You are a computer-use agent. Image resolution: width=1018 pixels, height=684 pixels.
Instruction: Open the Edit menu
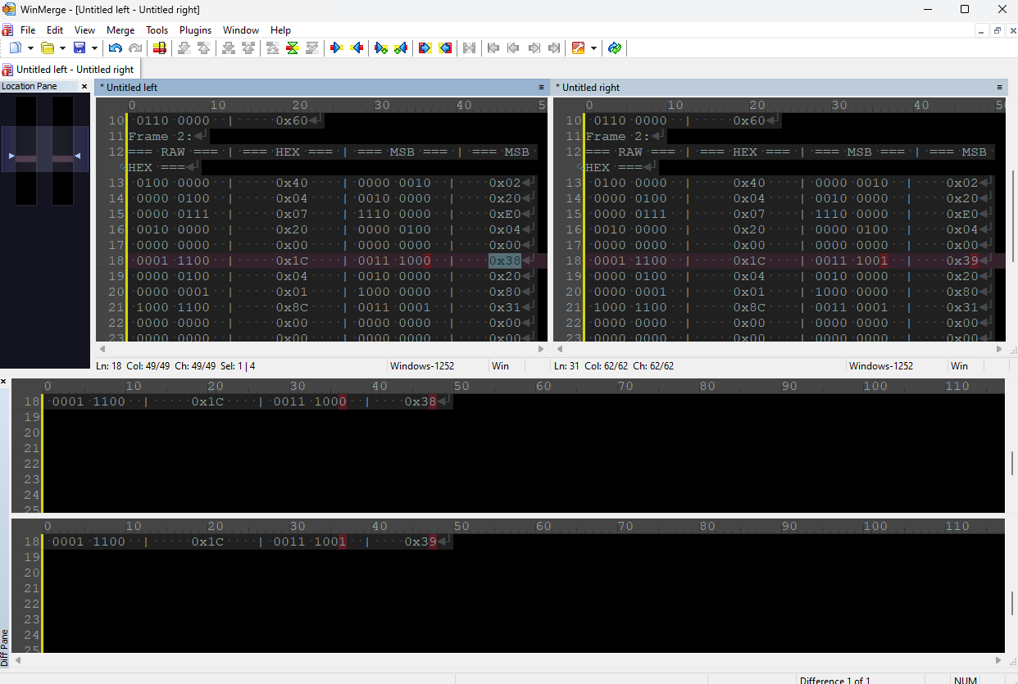coord(55,30)
